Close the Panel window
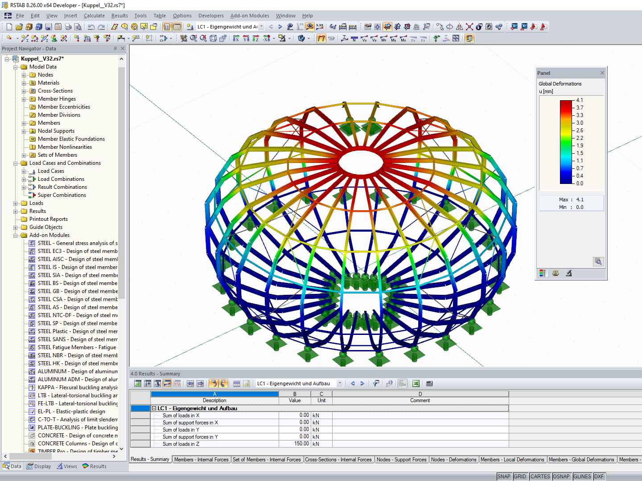Image resolution: width=642 pixels, height=481 pixels. 602,73
